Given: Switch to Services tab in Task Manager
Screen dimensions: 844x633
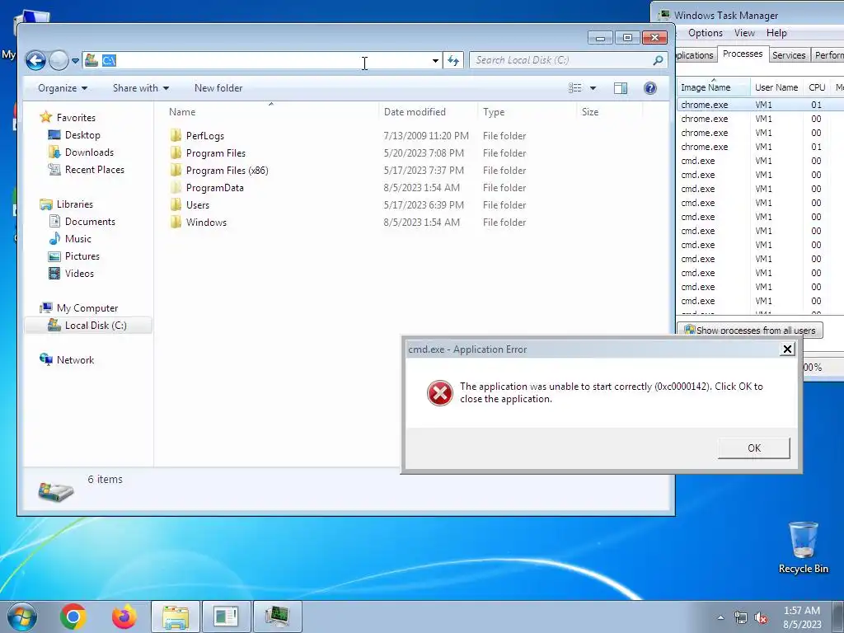Looking at the screenshot, I should point(789,55).
